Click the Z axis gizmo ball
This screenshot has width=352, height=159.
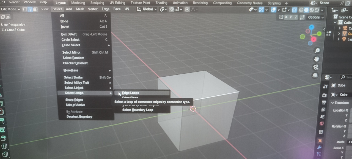pyautogui.click(x=311, y=27)
